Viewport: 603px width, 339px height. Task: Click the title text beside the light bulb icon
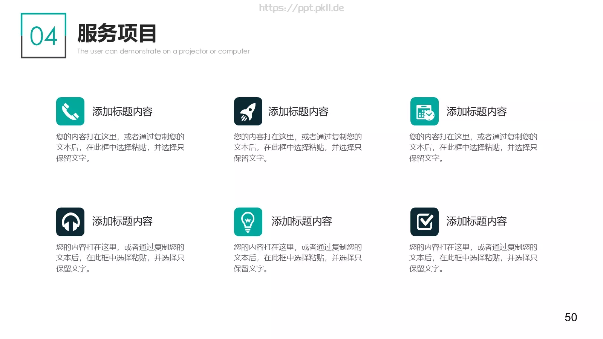click(x=302, y=221)
